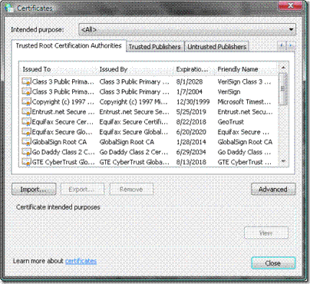Select 'Equifax Secure Global...' Issued By cell
The image size is (310, 284).
[134, 132]
